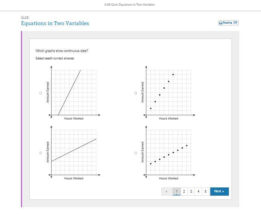Click the graph with steeply rising dots
This screenshot has width=261, height=214.
168,92
